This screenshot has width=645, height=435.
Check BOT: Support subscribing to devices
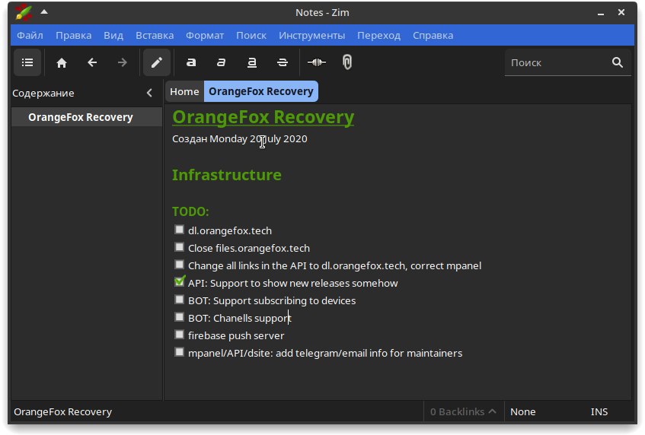tap(179, 300)
